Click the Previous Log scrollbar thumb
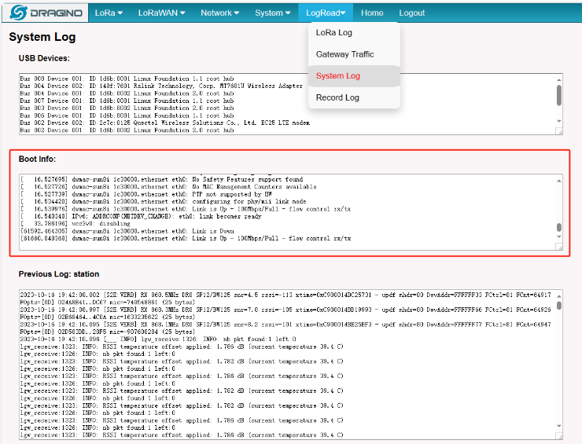 point(559,306)
